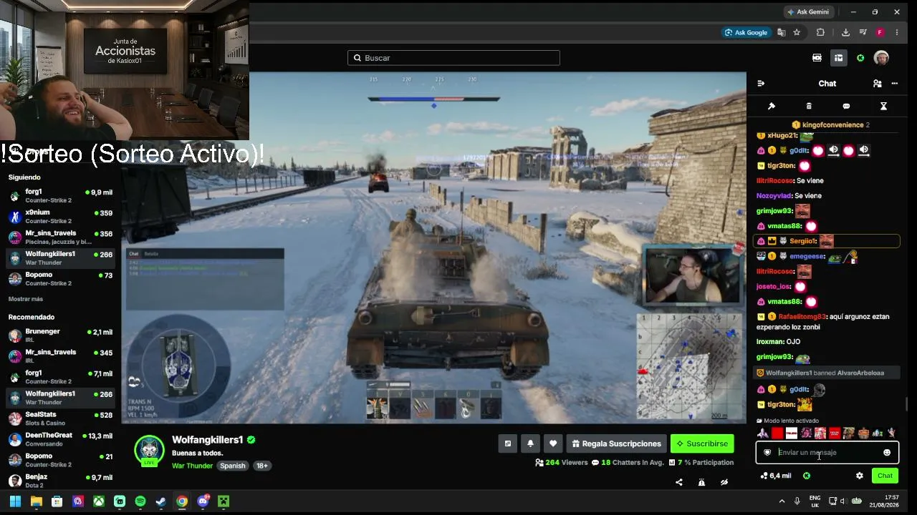Open Steam from taskbar
This screenshot has width=917, height=515.
pyautogui.click(x=161, y=501)
